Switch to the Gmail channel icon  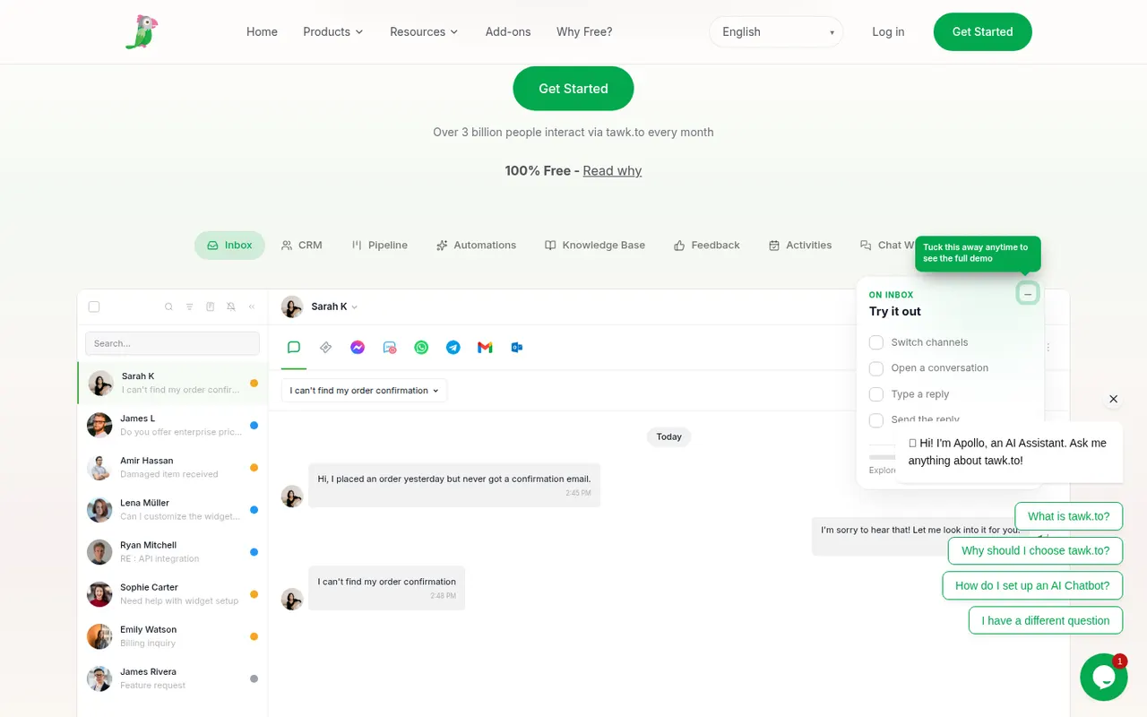(485, 347)
